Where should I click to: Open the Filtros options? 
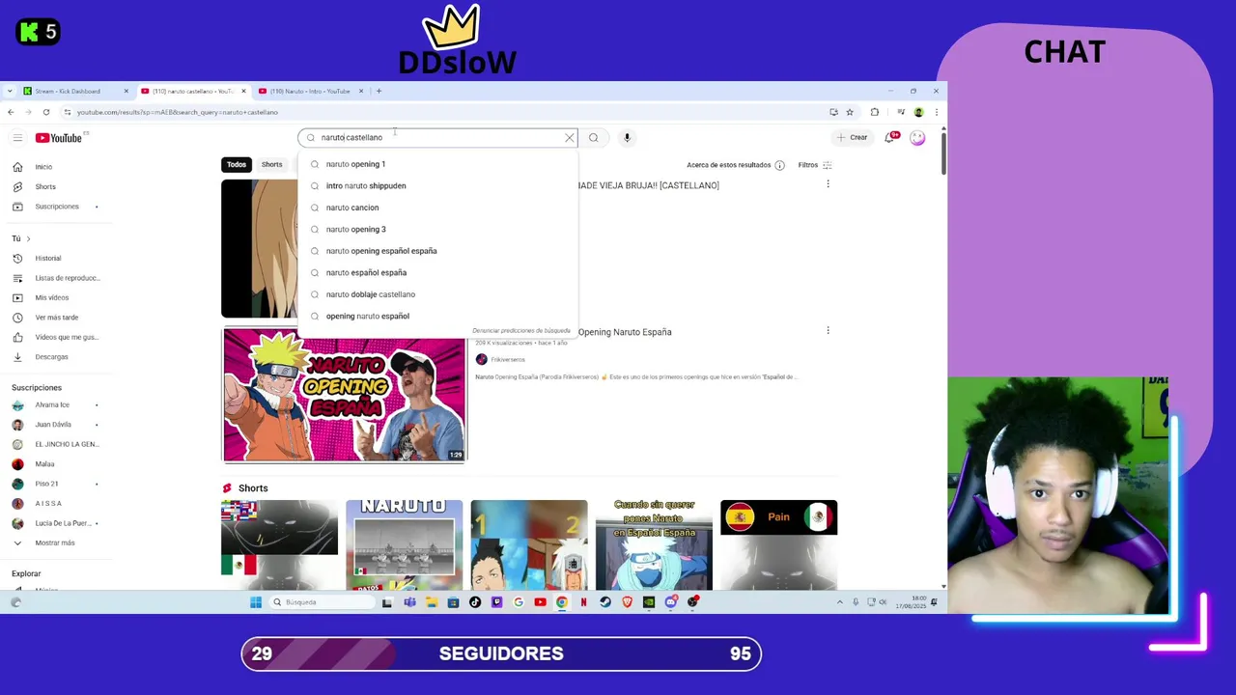click(x=815, y=165)
